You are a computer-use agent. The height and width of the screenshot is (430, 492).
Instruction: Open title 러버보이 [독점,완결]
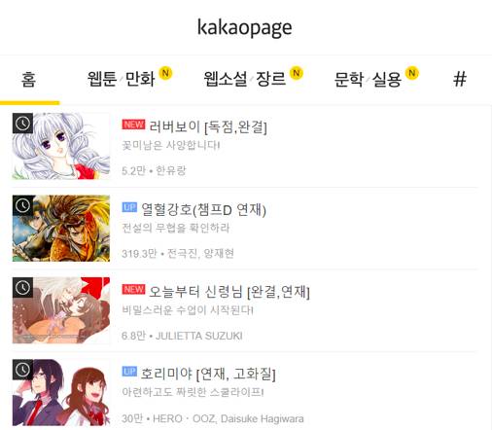[x=208, y=126]
